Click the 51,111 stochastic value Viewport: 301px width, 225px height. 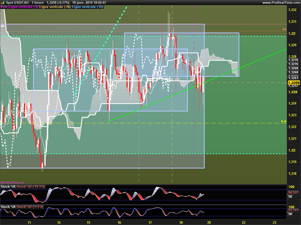[x=293, y=210]
